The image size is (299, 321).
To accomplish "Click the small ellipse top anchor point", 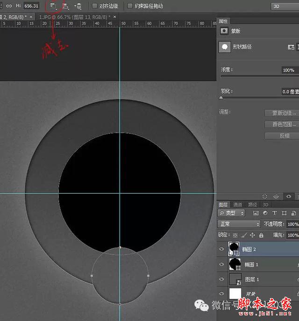I will [x=120, y=247].
